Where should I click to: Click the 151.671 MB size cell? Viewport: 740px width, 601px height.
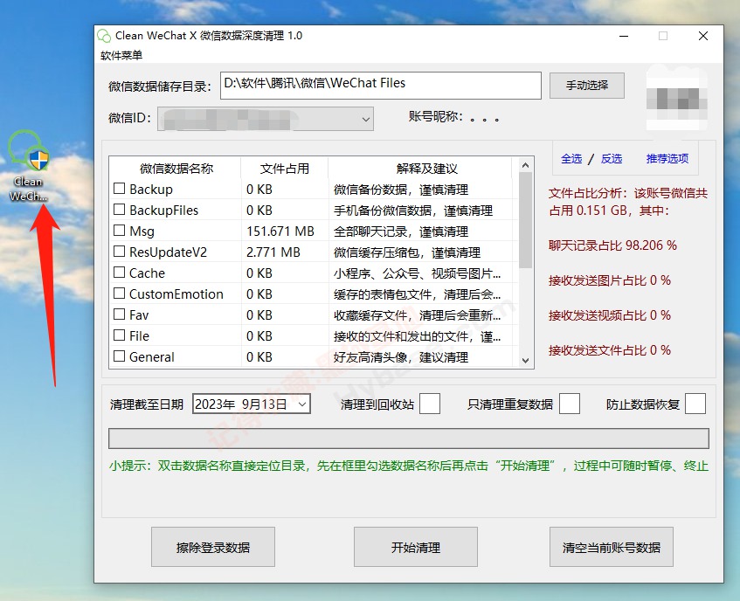280,231
